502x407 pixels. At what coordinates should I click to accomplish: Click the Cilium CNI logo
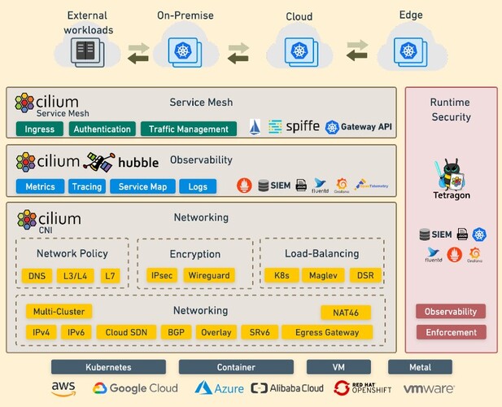tap(49, 221)
